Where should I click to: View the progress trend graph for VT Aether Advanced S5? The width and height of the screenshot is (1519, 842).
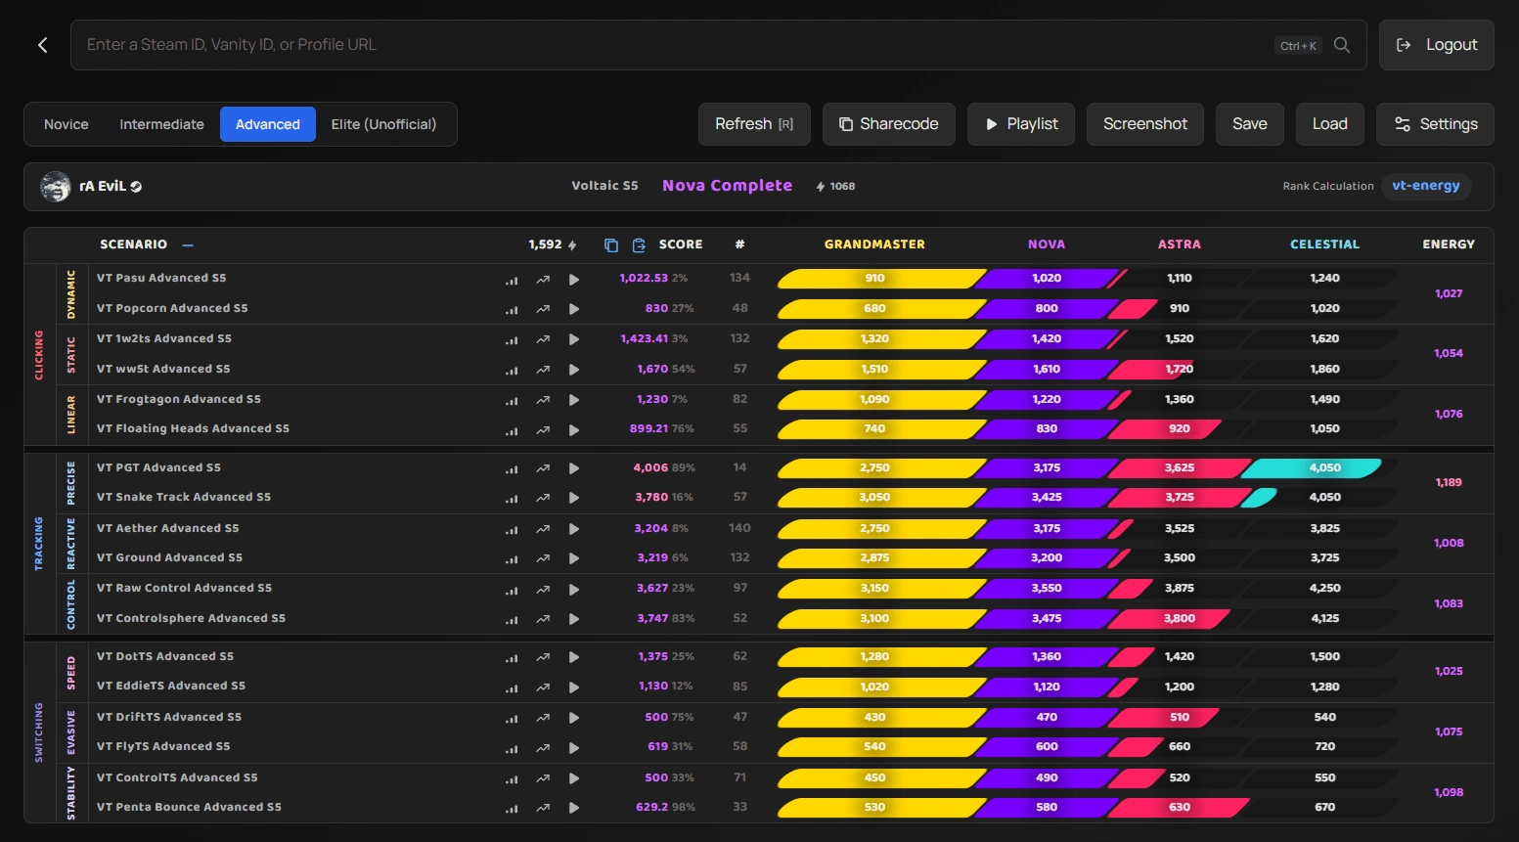coord(543,529)
